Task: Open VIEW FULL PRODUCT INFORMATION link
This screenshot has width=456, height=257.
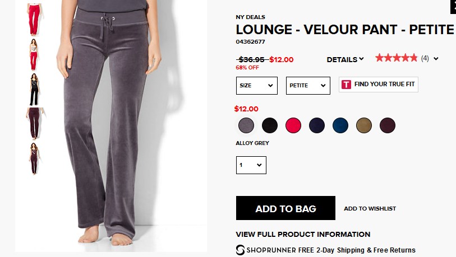Action: (303, 235)
